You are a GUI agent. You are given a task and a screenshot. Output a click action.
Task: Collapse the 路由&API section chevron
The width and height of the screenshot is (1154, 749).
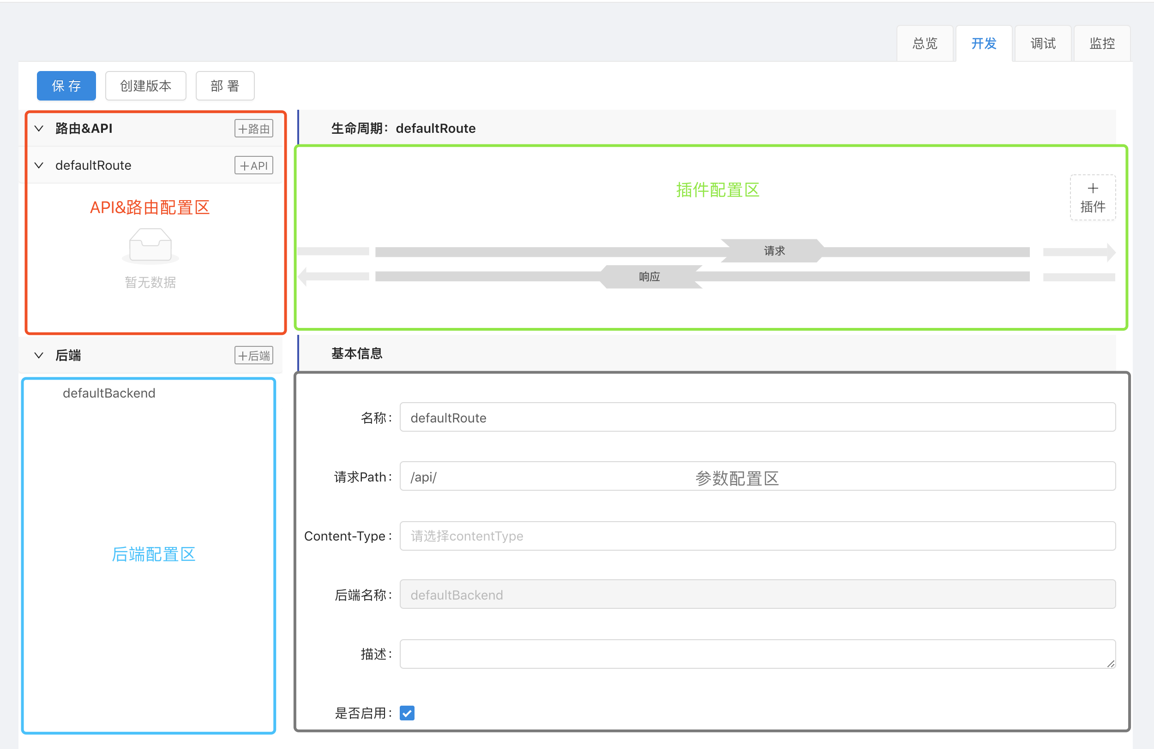coord(39,128)
